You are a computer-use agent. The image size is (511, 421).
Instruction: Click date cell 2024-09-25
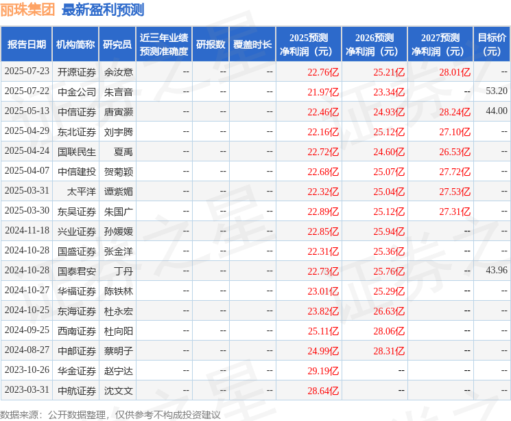[x=27, y=330]
